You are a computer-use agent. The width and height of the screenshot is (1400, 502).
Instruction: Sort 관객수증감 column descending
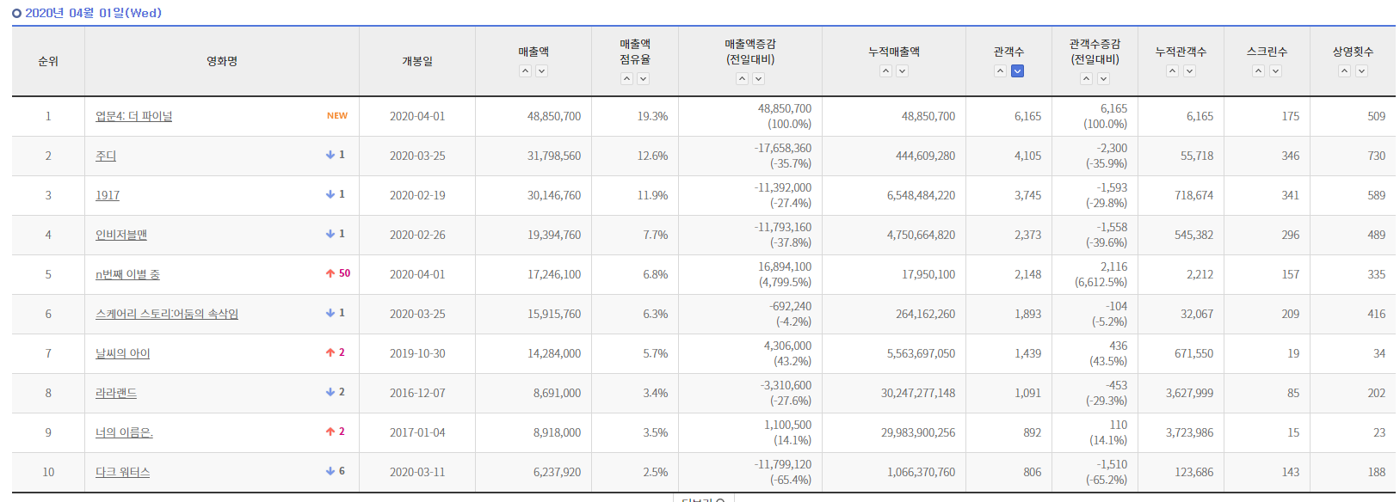(1103, 79)
